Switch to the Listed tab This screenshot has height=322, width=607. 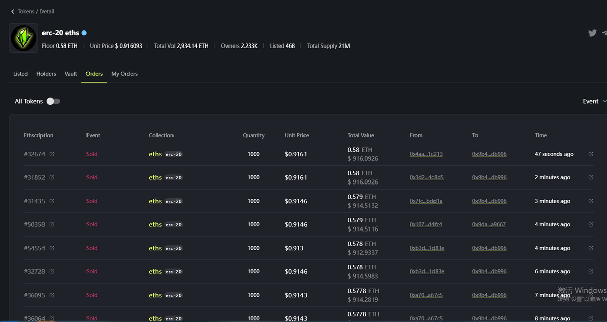pos(20,74)
